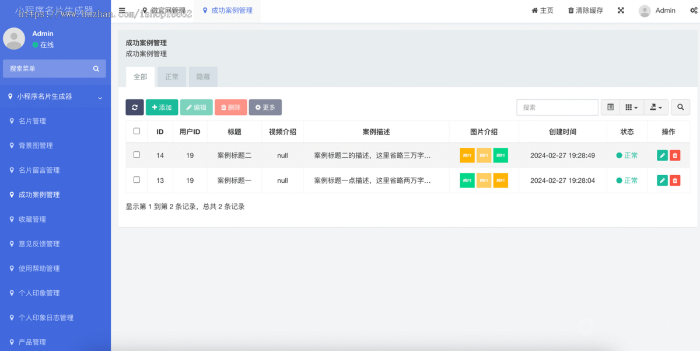Switch to the 隐藏 tab
700x351 pixels.
[x=203, y=77]
